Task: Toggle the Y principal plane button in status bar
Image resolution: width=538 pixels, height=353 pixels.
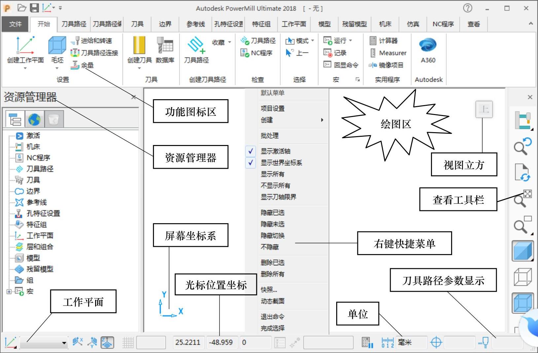Action: [x=92, y=342]
